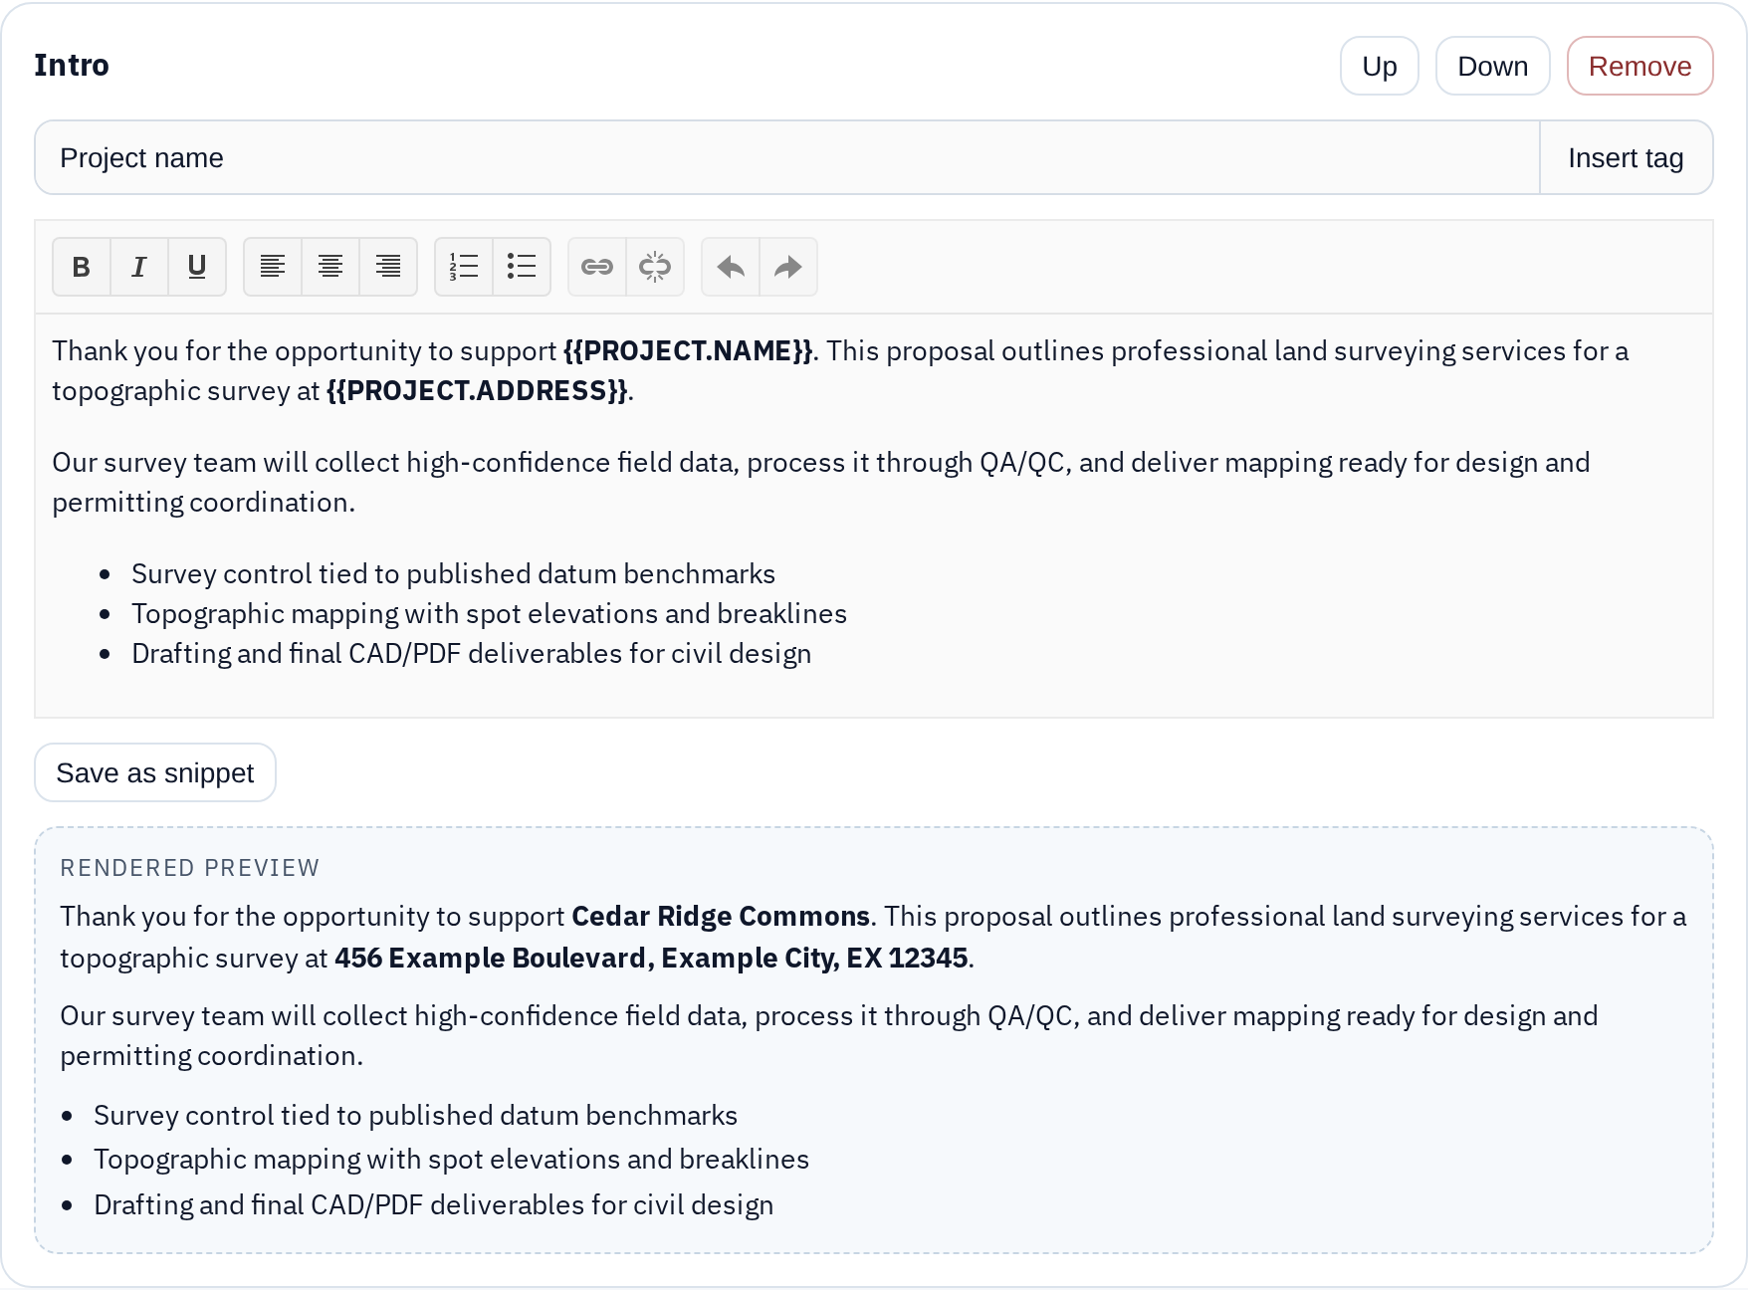The width and height of the screenshot is (1748, 1290).
Task: Save this block as snippet
Action: click(x=155, y=771)
